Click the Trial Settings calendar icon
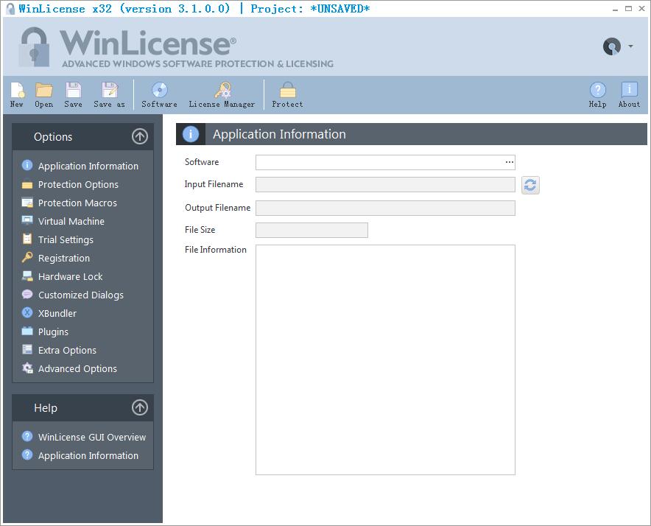This screenshot has width=651, height=526. click(27, 239)
